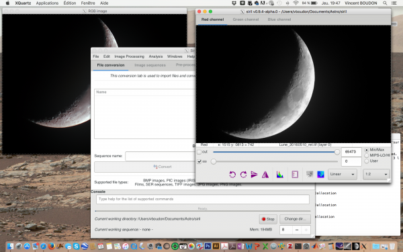Click Change dir... button
403x252 pixels.
pyautogui.click(x=295, y=219)
